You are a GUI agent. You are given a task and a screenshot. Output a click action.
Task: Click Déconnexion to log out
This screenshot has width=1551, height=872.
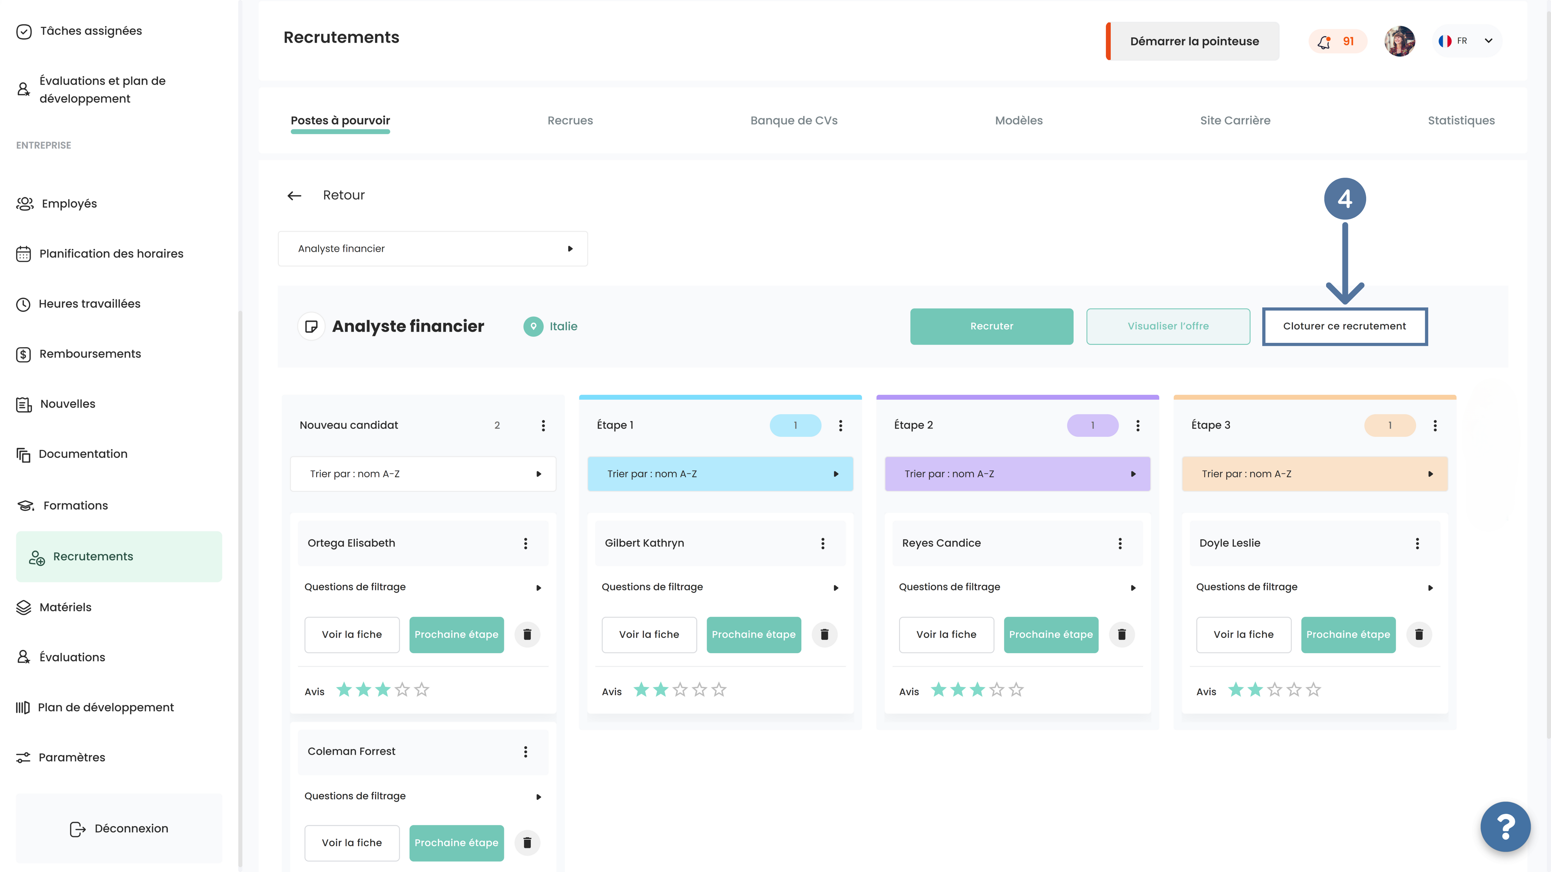click(x=119, y=829)
